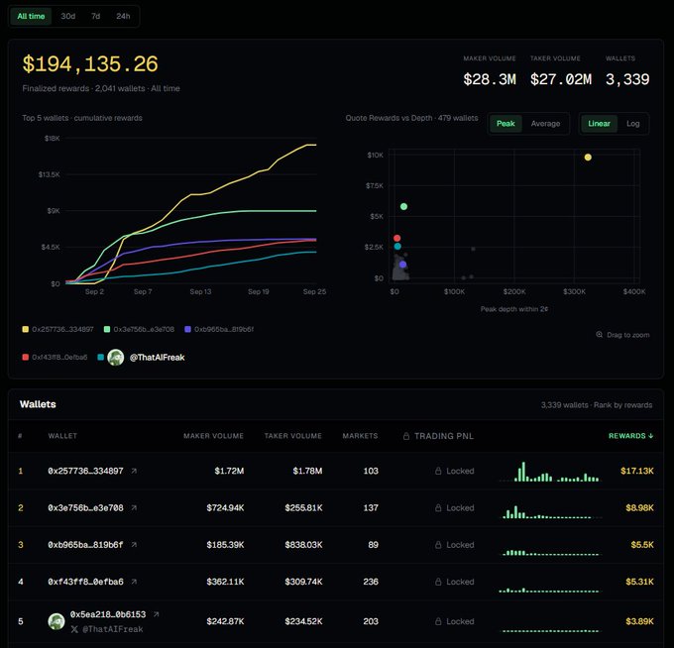674x648 pixels.
Task: Switch the chart to Linear scale
Action: pyautogui.click(x=599, y=124)
